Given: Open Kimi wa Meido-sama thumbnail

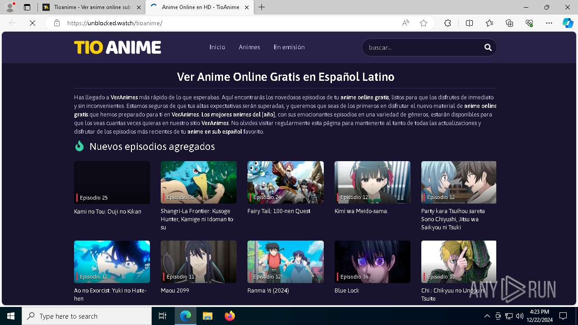Looking at the screenshot, I should coord(373,182).
